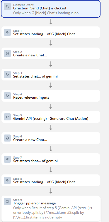Select the G [action] Send (Chat) is clicked event

(51, 9)
